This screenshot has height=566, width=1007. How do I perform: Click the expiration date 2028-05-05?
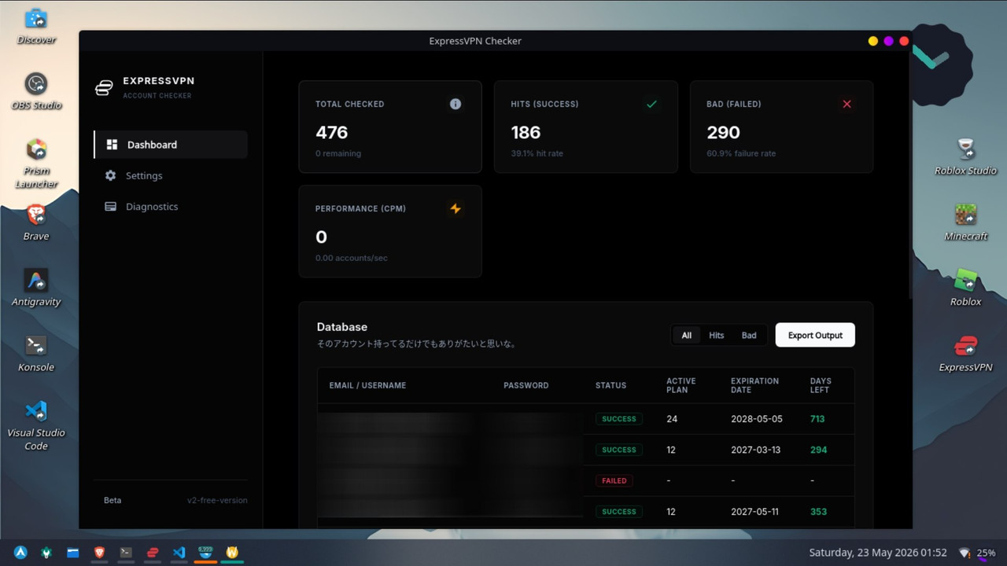pyautogui.click(x=757, y=419)
